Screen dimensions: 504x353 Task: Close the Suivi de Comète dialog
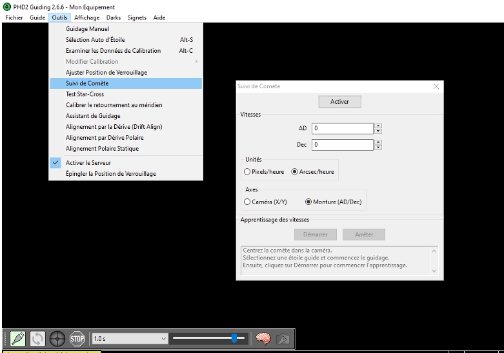[x=436, y=86]
